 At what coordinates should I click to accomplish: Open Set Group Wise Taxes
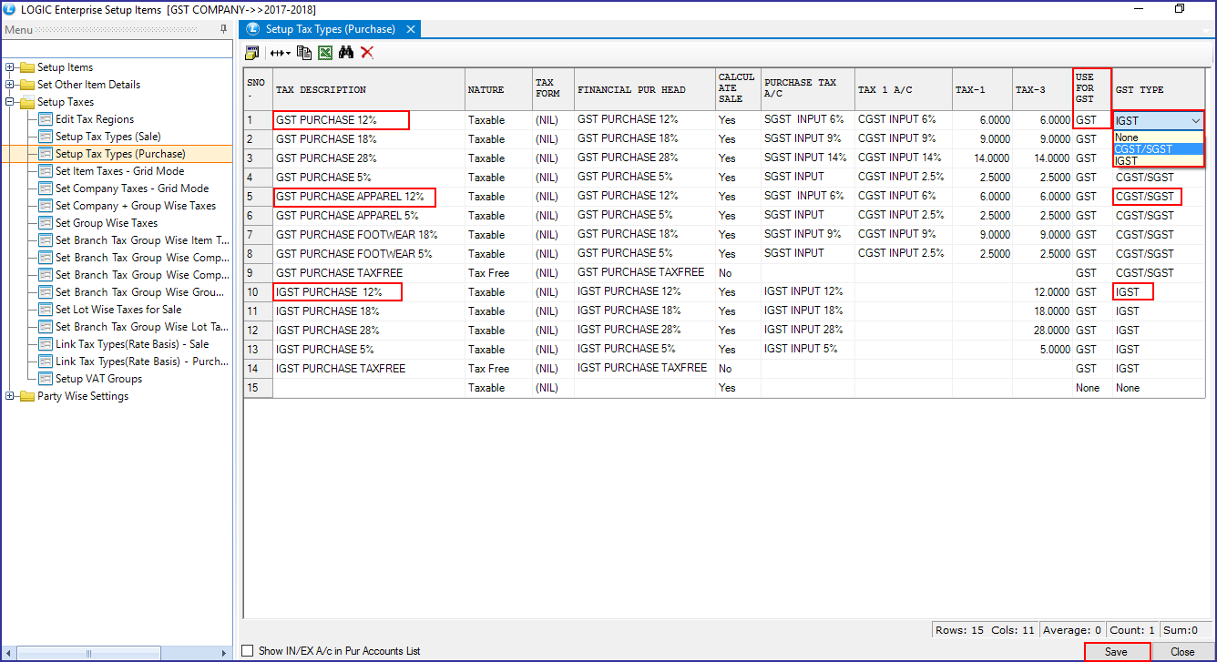click(107, 223)
